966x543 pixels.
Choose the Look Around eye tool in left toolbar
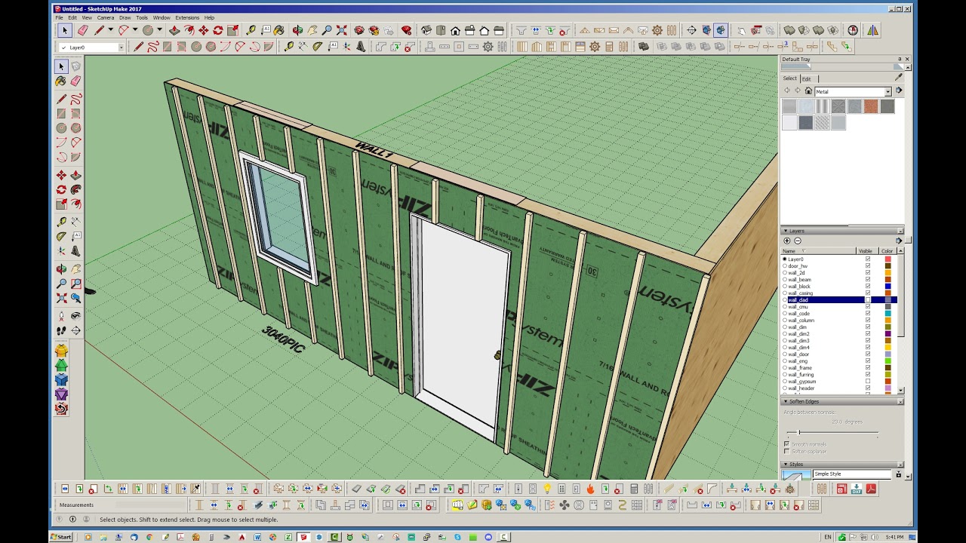75,316
